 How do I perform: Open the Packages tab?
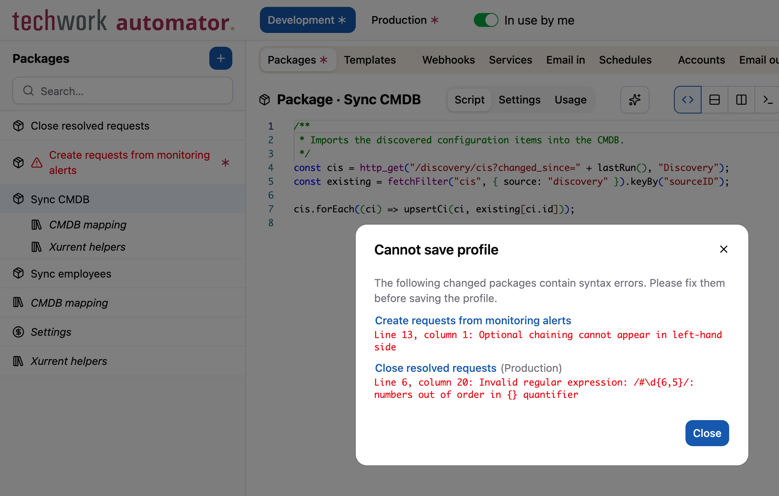coord(298,60)
